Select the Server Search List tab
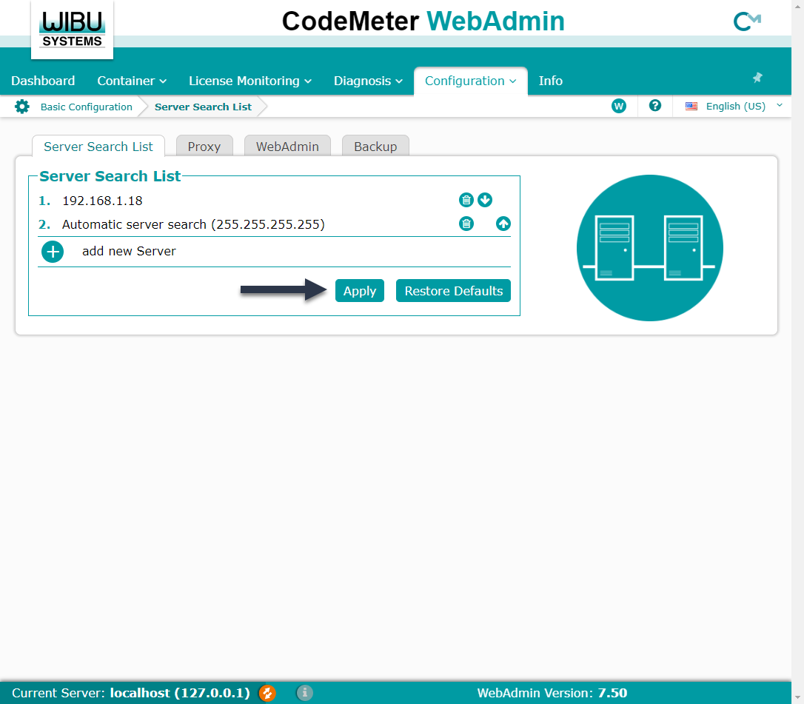804x704 pixels. click(x=98, y=147)
